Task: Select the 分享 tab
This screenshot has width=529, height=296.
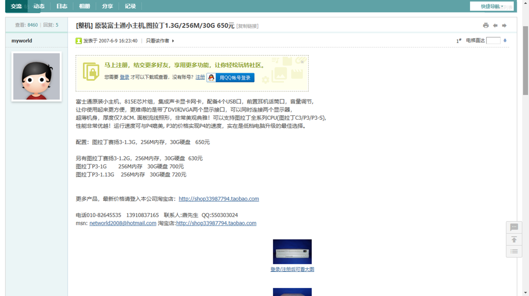Action: pyautogui.click(x=107, y=6)
